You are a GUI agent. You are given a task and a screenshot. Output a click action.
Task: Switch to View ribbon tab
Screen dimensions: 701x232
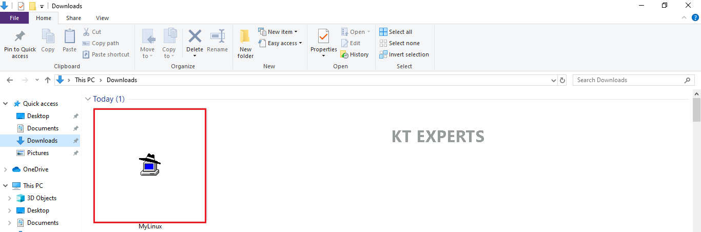point(102,18)
